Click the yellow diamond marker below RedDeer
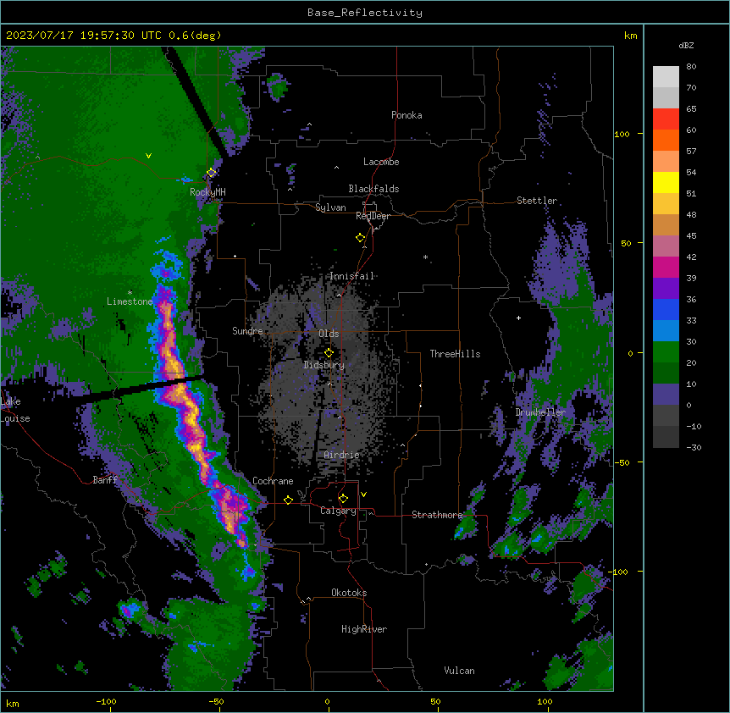Viewport: 730px width, 713px height. pos(361,238)
